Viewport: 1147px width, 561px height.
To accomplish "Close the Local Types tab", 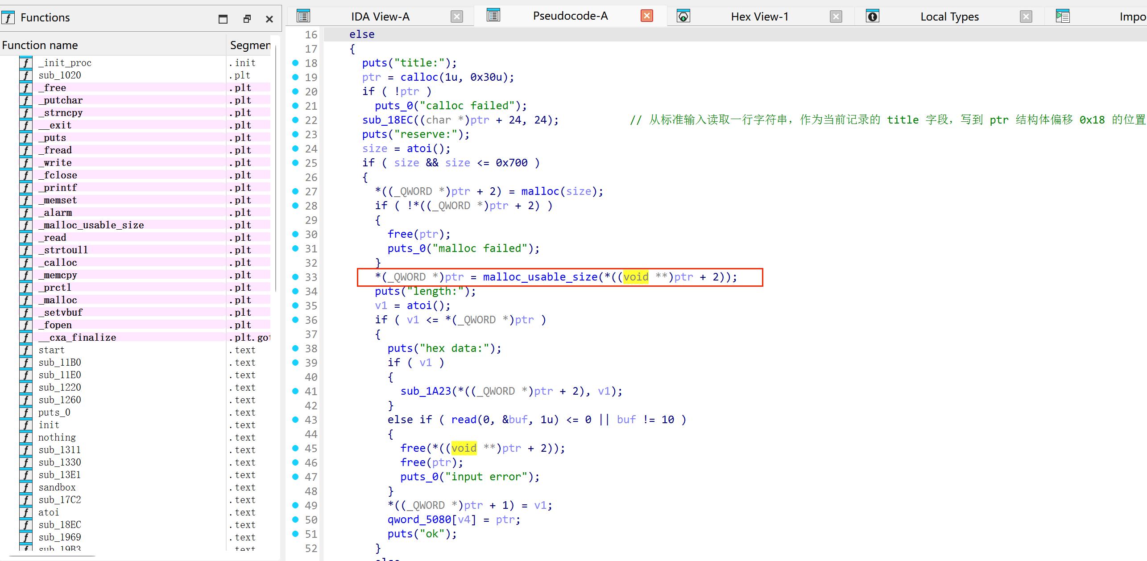I will [x=1026, y=16].
